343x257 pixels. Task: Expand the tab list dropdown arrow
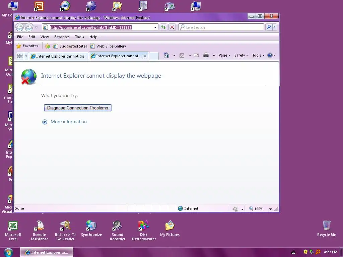click(x=26, y=56)
